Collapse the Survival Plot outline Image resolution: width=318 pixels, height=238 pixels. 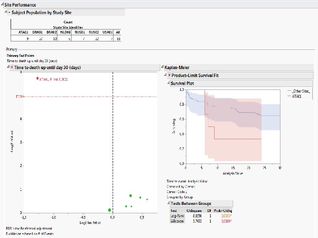tap(169, 82)
